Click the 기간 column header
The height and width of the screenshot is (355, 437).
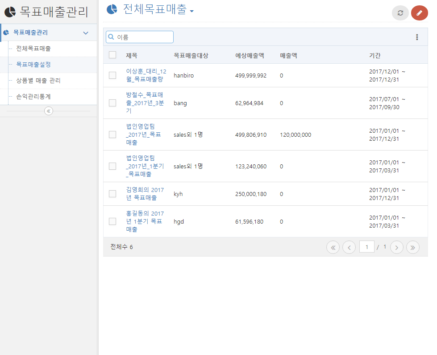375,55
